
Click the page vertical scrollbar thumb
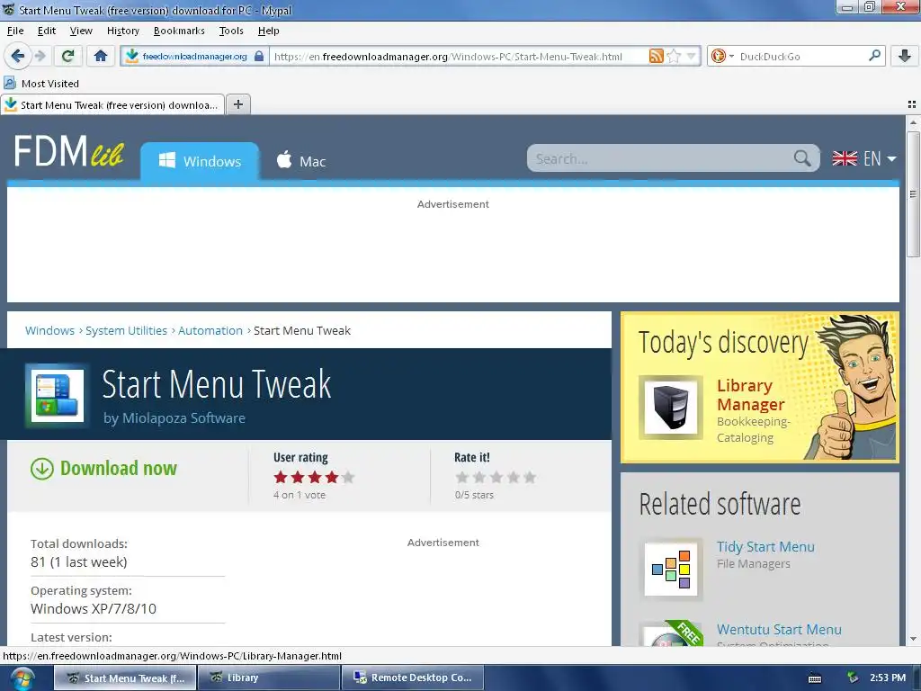[913, 194]
